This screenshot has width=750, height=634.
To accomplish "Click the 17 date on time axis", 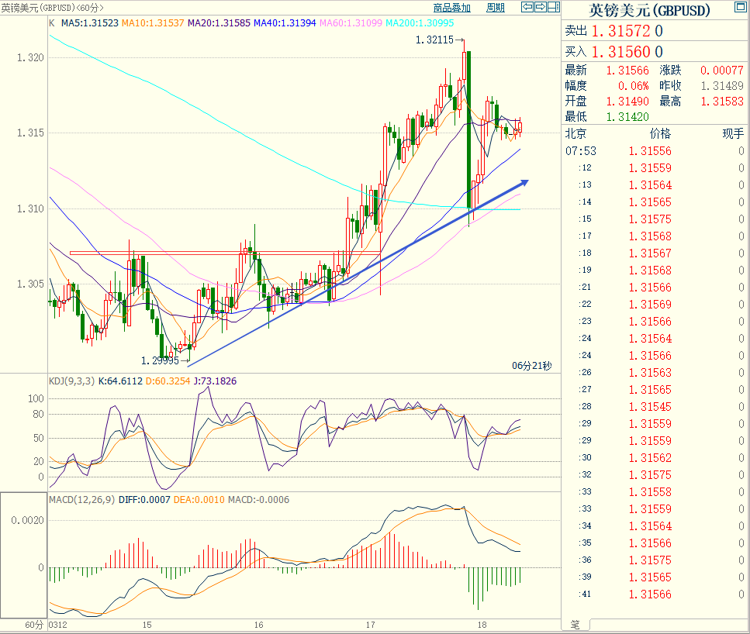I will tap(370, 625).
